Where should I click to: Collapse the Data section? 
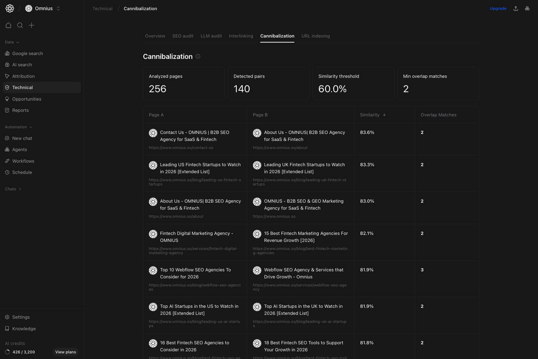(12, 42)
